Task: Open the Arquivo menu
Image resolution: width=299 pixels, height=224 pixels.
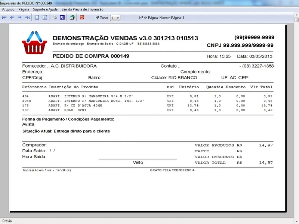Action: pos(8,9)
